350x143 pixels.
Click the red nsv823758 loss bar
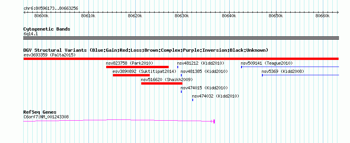coord(137,67)
